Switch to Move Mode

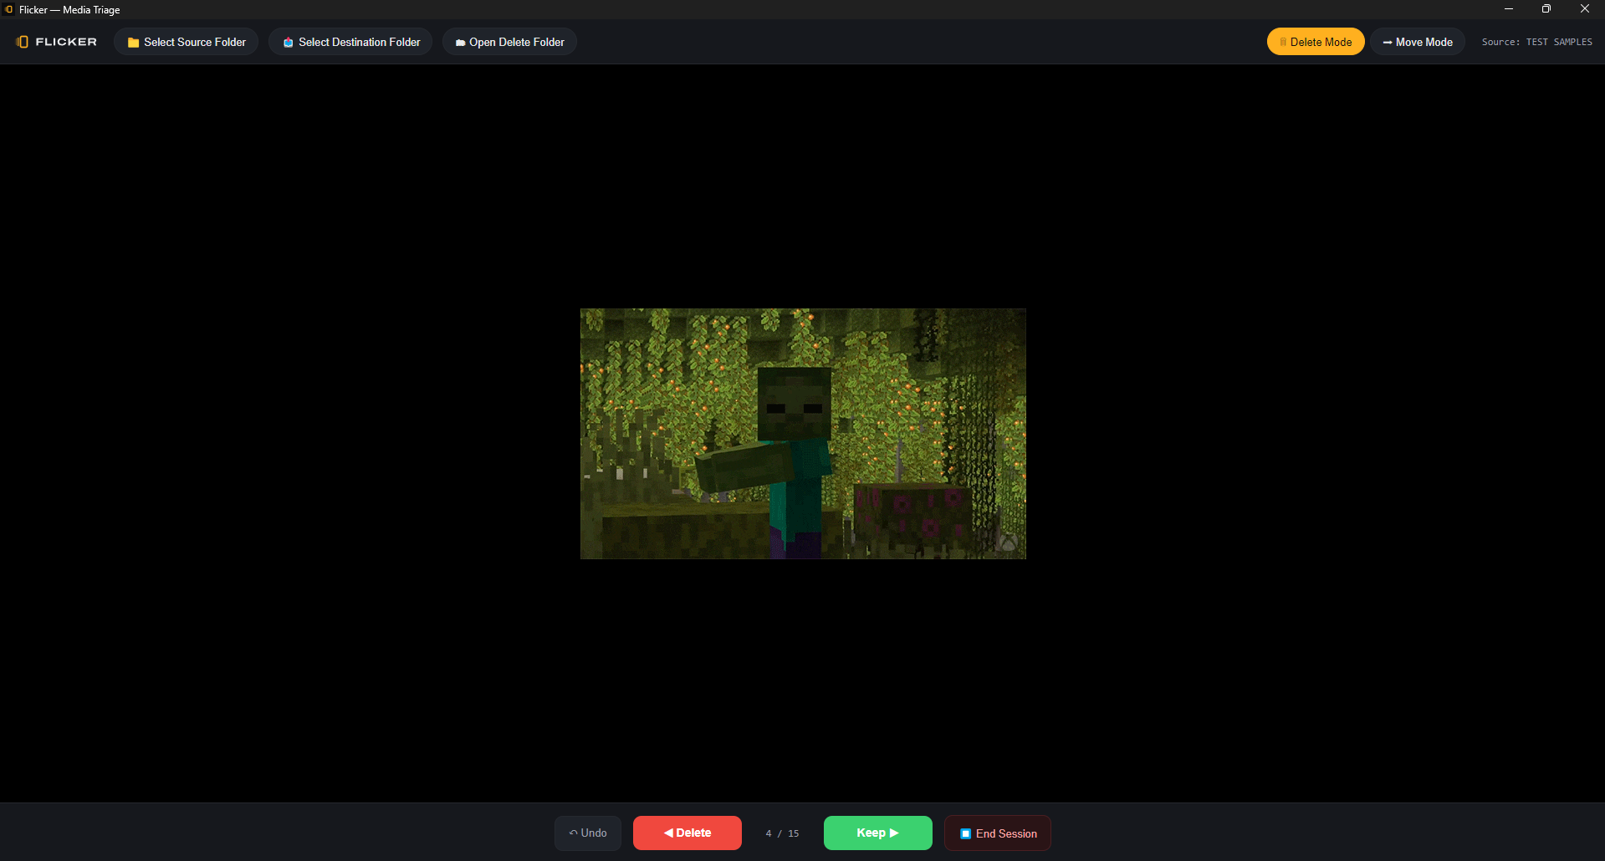coord(1418,42)
